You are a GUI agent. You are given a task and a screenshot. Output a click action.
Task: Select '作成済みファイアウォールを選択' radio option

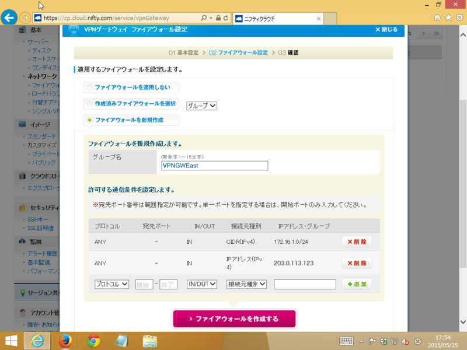(89, 104)
